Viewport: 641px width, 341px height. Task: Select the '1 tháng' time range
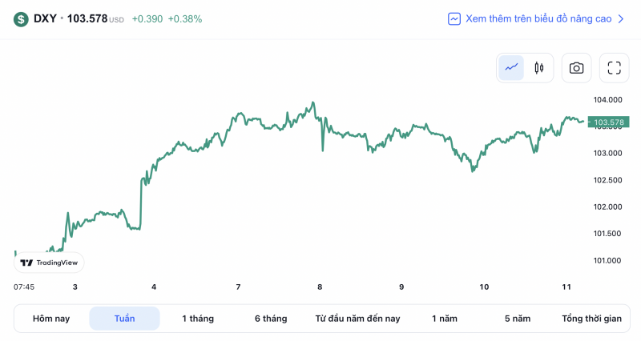198,319
